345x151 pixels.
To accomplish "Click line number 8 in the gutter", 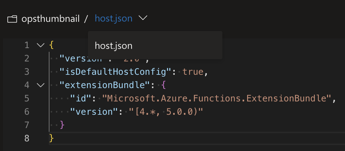I will click(x=27, y=138).
